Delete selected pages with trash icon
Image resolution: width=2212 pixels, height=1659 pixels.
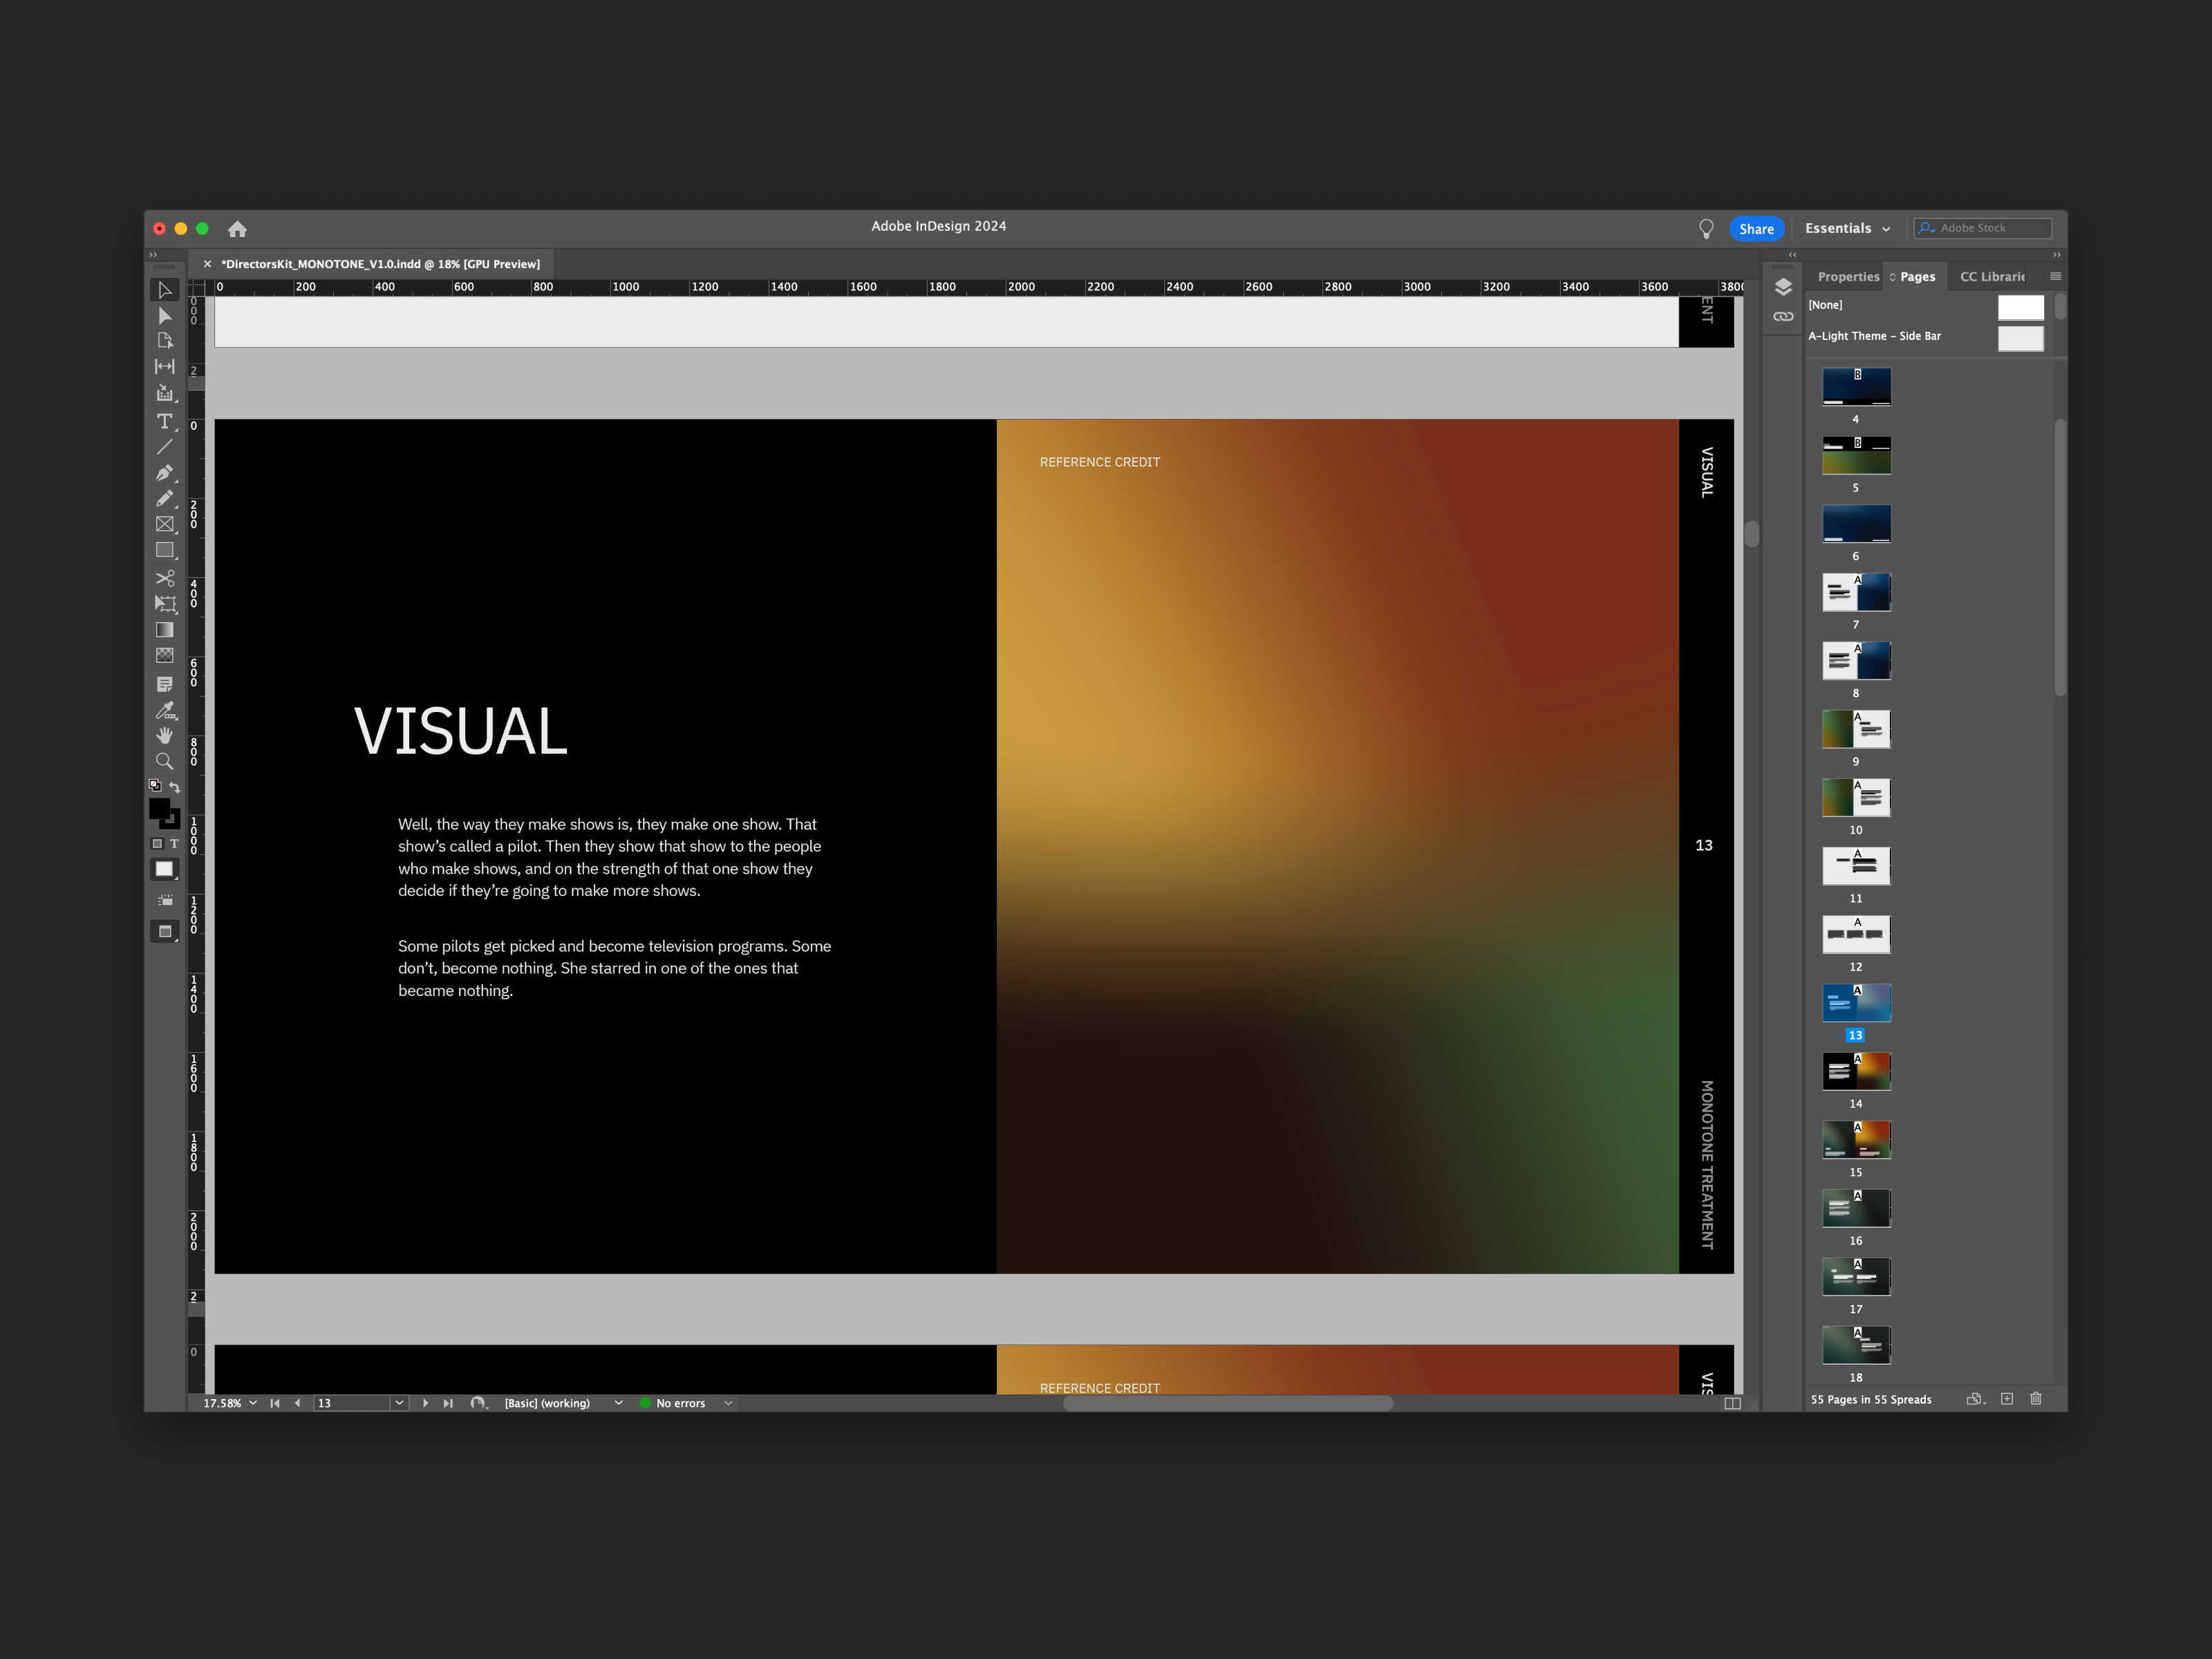pos(2036,1399)
